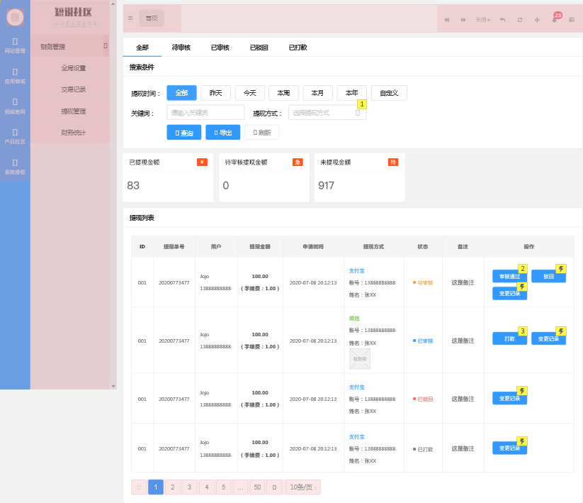
Task: Open the 收款码 thumbnail in the 微信 row
Action: click(360, 359)
